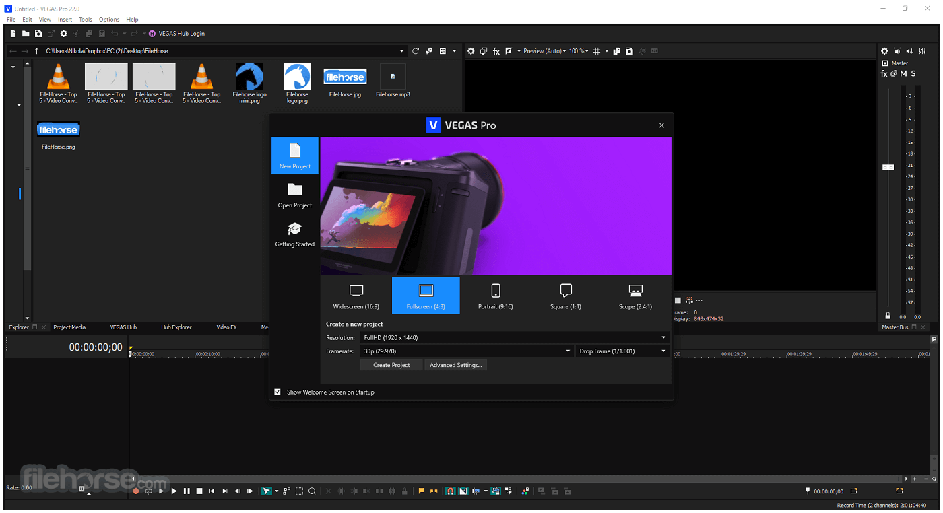Open the File menu

coord(11,20)
